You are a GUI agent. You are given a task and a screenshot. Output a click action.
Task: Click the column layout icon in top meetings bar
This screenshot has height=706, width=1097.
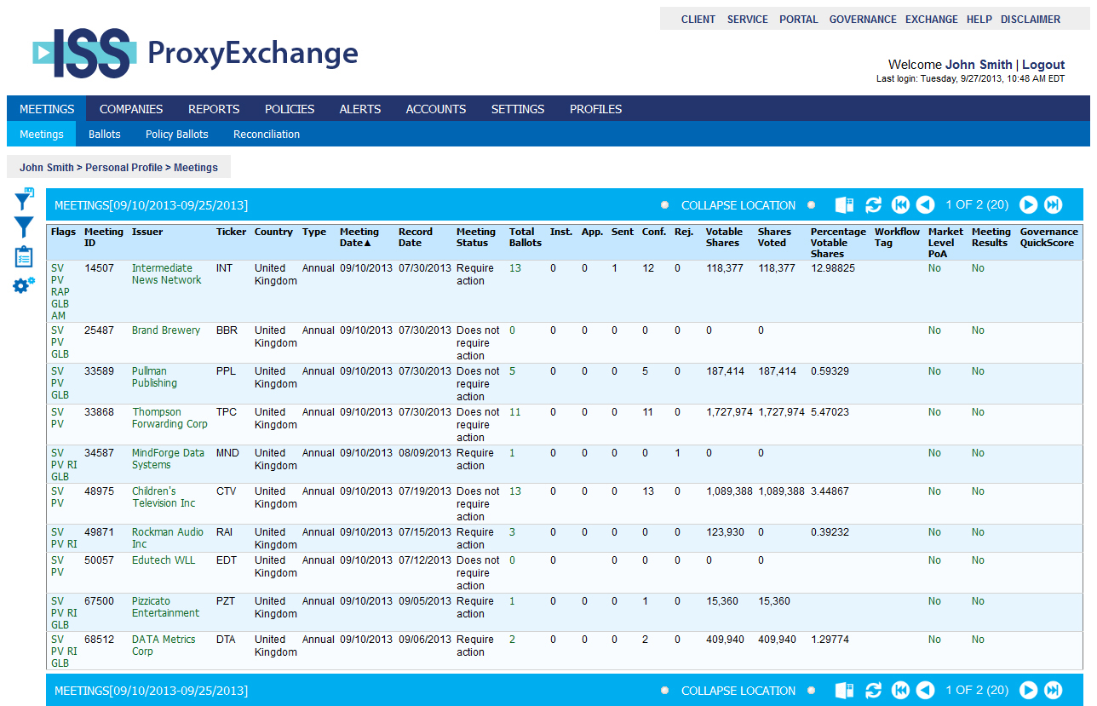coord(844,205)
